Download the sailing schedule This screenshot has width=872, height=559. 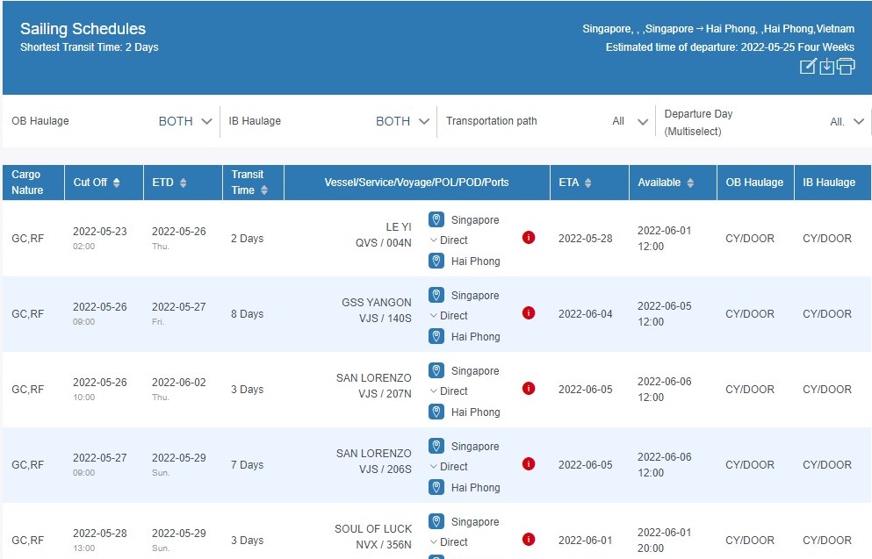826,67
